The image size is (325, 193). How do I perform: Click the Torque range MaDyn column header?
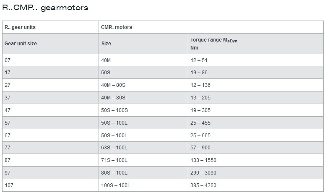[x=255, y=44]
